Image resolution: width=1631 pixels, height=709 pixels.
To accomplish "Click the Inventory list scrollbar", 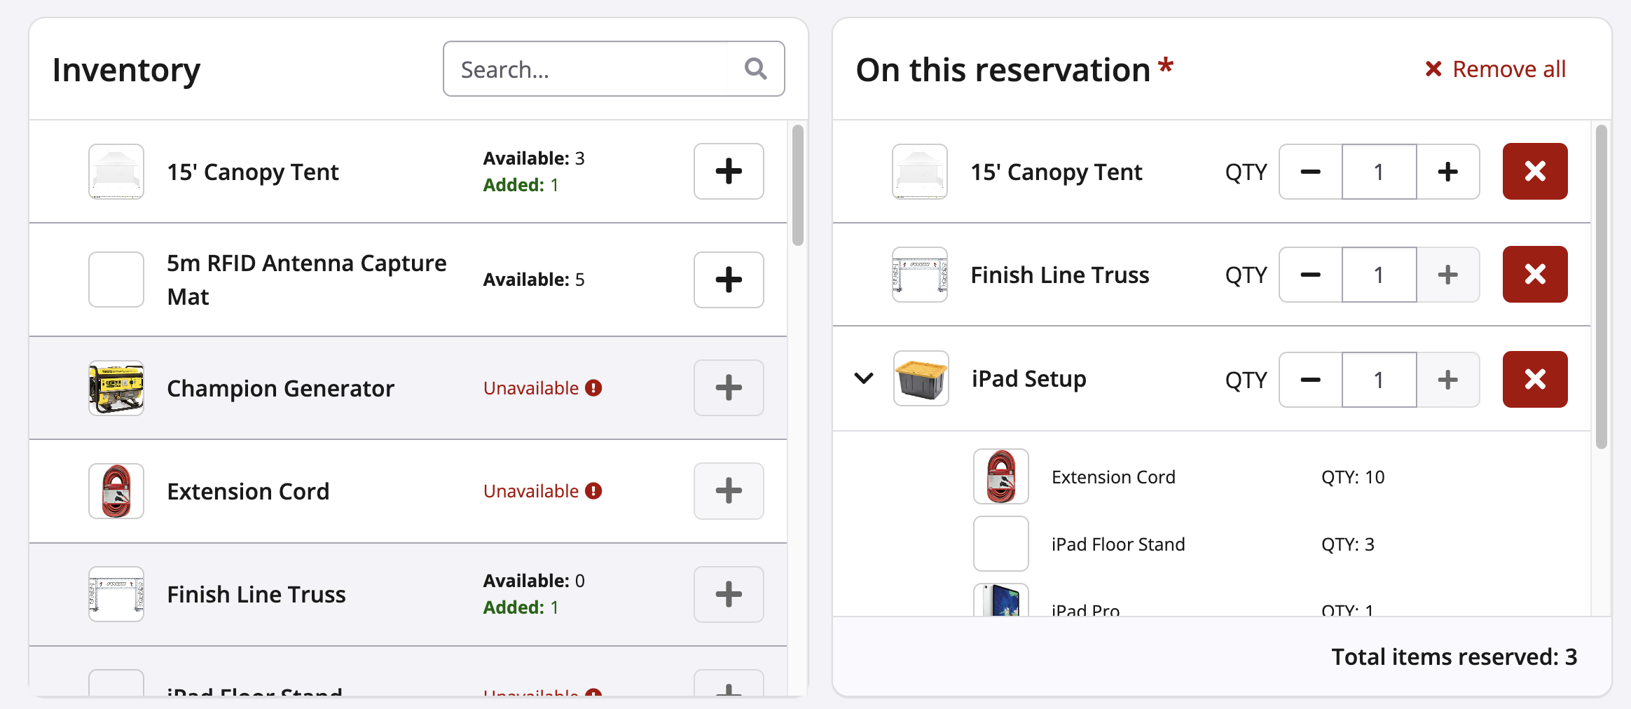I will [x=797, y=186].
